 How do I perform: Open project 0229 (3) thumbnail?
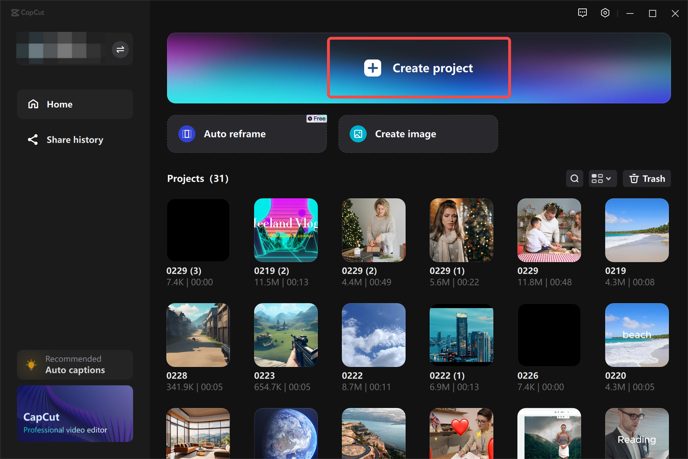pos(198,230)
